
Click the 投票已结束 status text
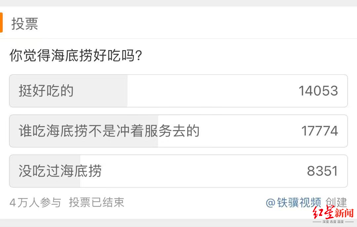[97, 203]
